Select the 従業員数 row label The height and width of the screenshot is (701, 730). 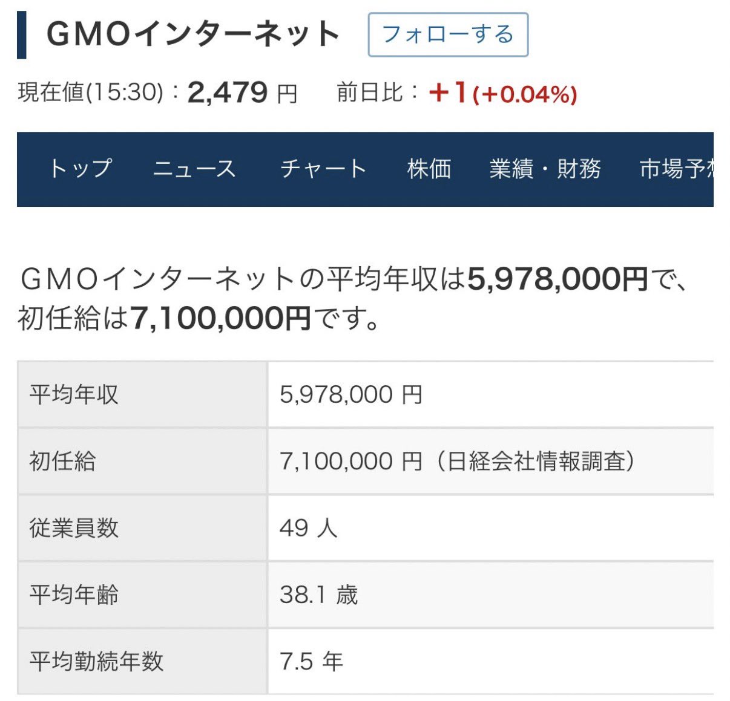(74, 528)
